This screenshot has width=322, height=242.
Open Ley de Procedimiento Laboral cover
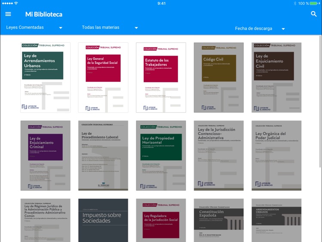(x=103, y=155)
